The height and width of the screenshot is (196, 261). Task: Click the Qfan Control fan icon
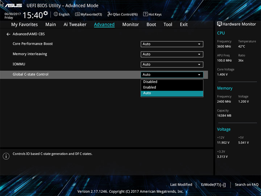pyautogui.click(x=109, y=14)
